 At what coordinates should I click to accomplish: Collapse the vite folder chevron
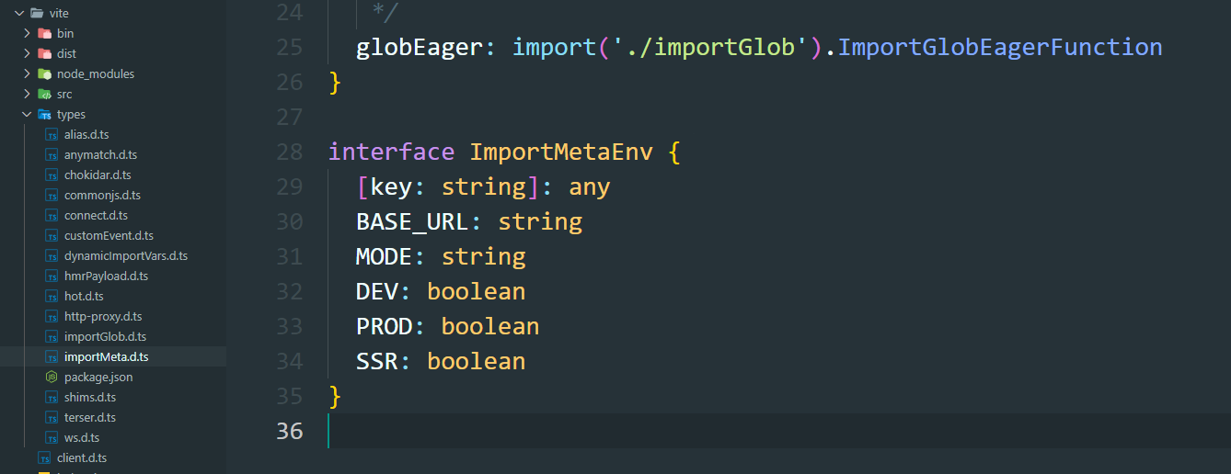(x=19, y=13)
